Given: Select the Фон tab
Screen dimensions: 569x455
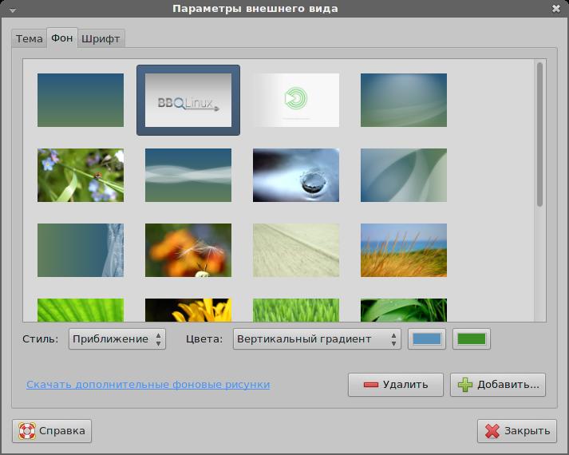Looking at the screenshot, I should [x=62, y=38].
